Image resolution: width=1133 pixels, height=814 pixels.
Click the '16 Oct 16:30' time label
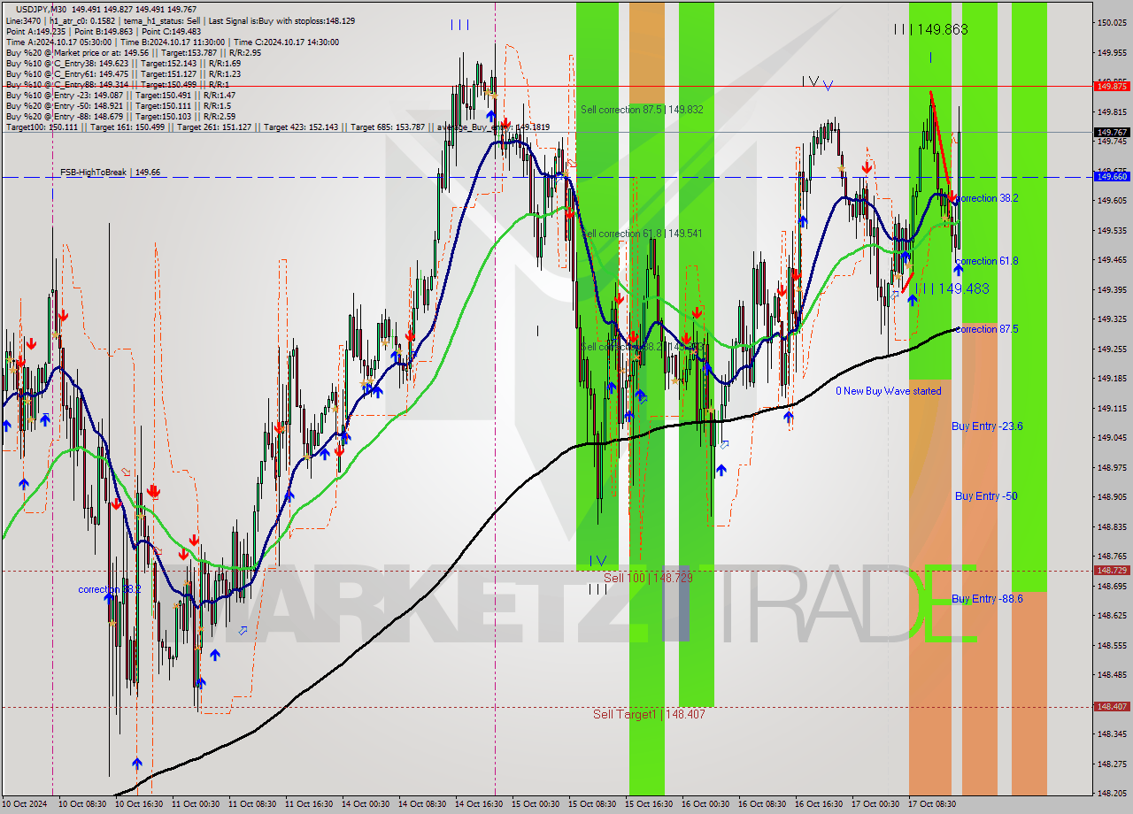(x=819, y=804)
